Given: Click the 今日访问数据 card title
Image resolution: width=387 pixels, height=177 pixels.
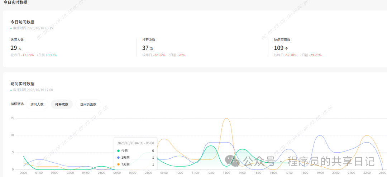Looking at the screenshot, I should pyautogui.click(x=22, y=22).
